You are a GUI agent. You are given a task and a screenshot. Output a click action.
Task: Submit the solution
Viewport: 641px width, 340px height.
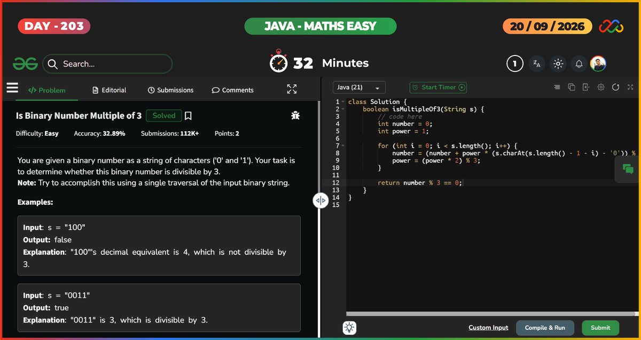600,328
